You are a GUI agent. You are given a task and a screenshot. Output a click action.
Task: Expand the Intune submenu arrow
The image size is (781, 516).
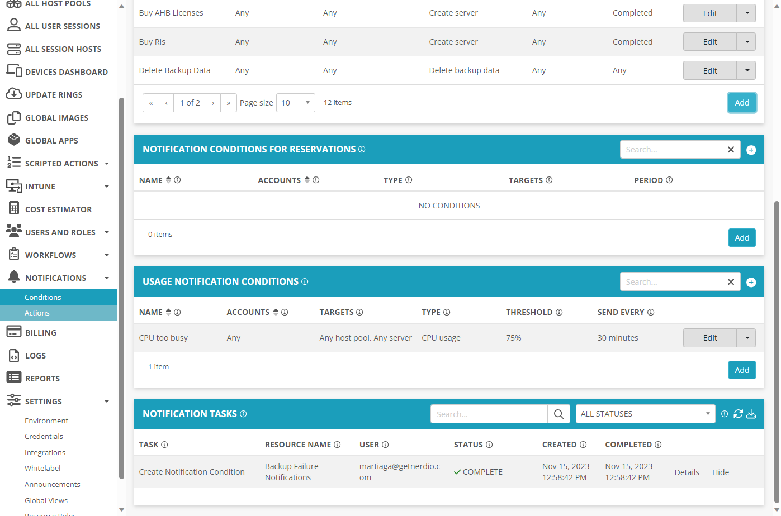107,187
